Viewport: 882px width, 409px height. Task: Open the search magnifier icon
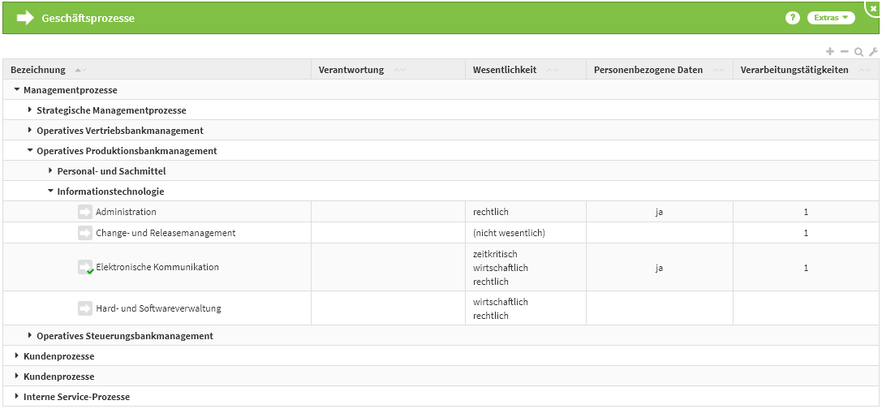(858, 52)
